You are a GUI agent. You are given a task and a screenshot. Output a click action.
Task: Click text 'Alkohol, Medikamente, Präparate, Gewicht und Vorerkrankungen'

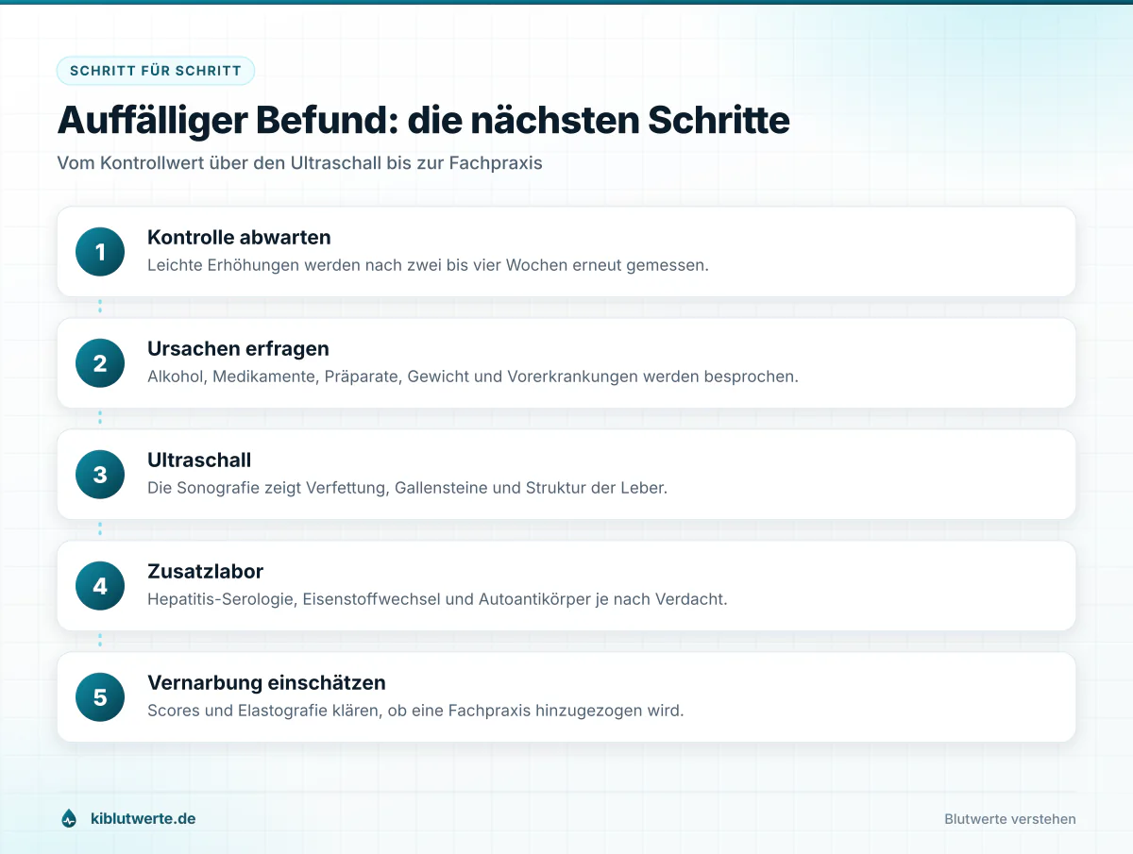(x=393, y=377)
